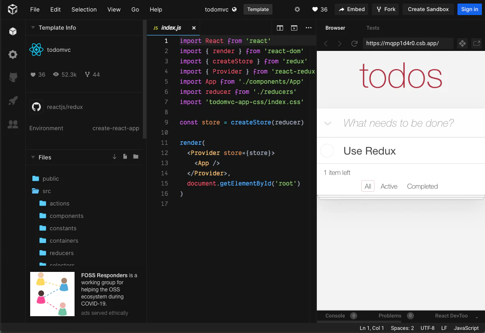The height and width of the screenshot is (333, 485).
Task: Expand the constants folder
Action: coord(58,228)
